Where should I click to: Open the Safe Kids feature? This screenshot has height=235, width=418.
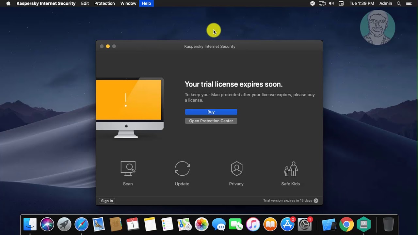(290, 173)
